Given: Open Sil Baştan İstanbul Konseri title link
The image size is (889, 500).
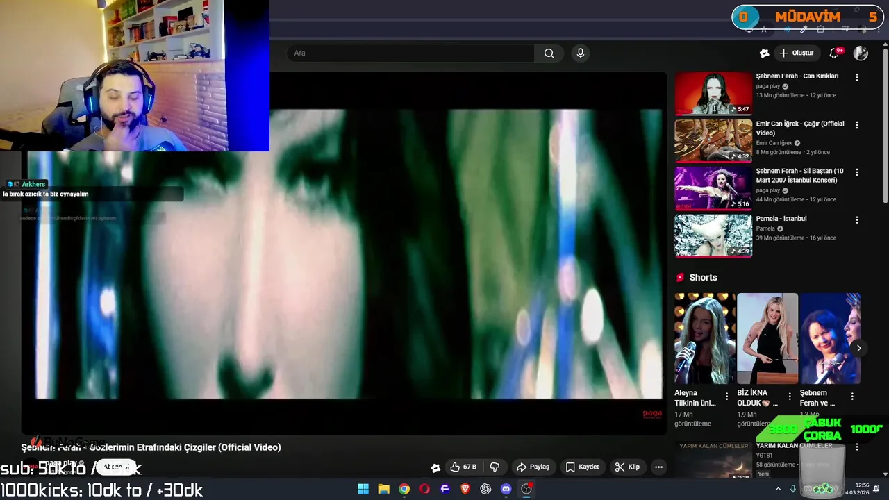Looking at the screenshot, I should click(800, 176).
